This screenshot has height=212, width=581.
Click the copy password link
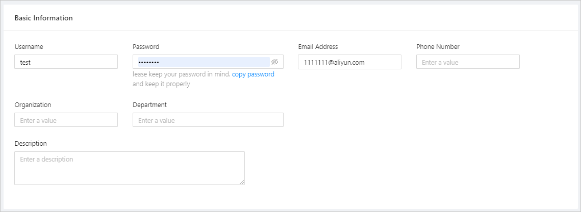253,74
